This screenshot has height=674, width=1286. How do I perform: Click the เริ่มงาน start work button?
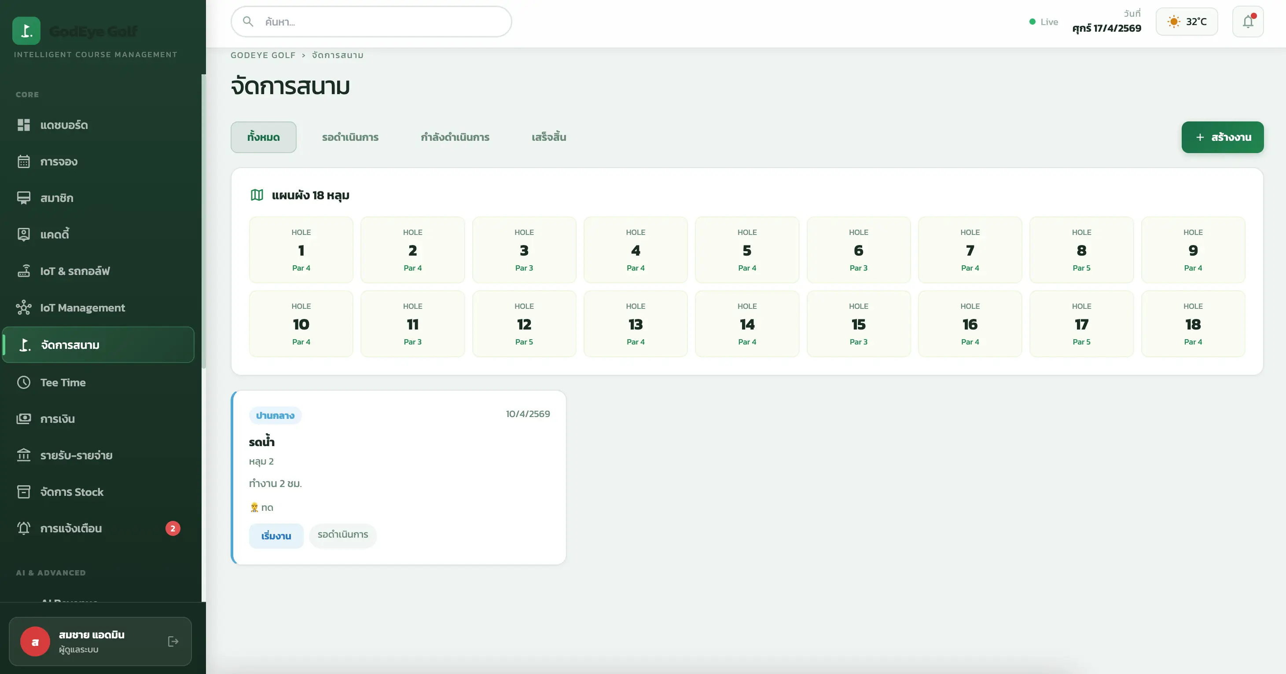(x=276, y=536)
